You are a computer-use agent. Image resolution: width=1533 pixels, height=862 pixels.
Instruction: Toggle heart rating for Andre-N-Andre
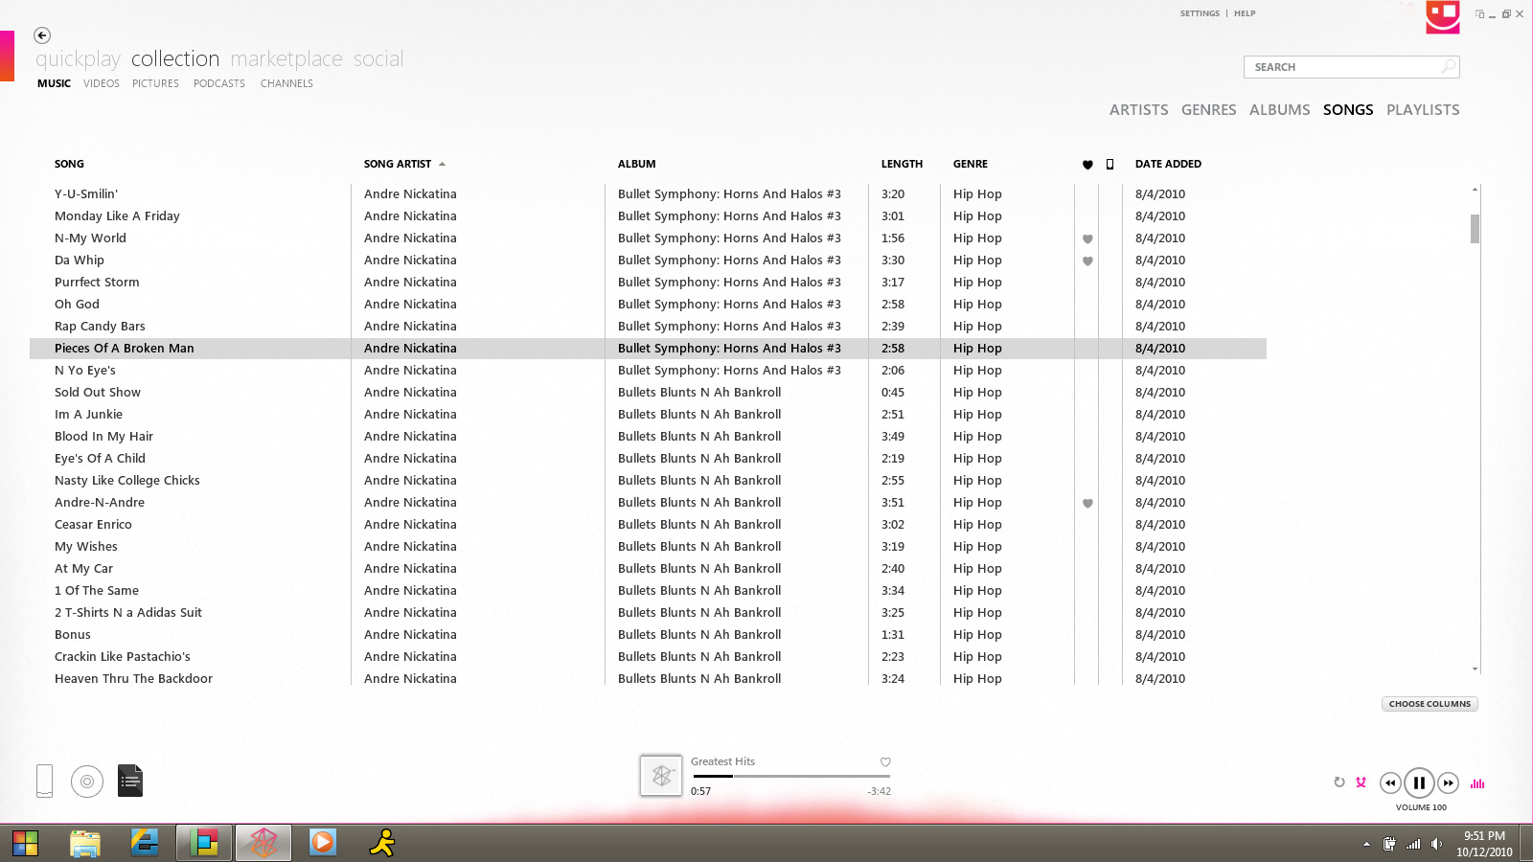[1087, 503]
